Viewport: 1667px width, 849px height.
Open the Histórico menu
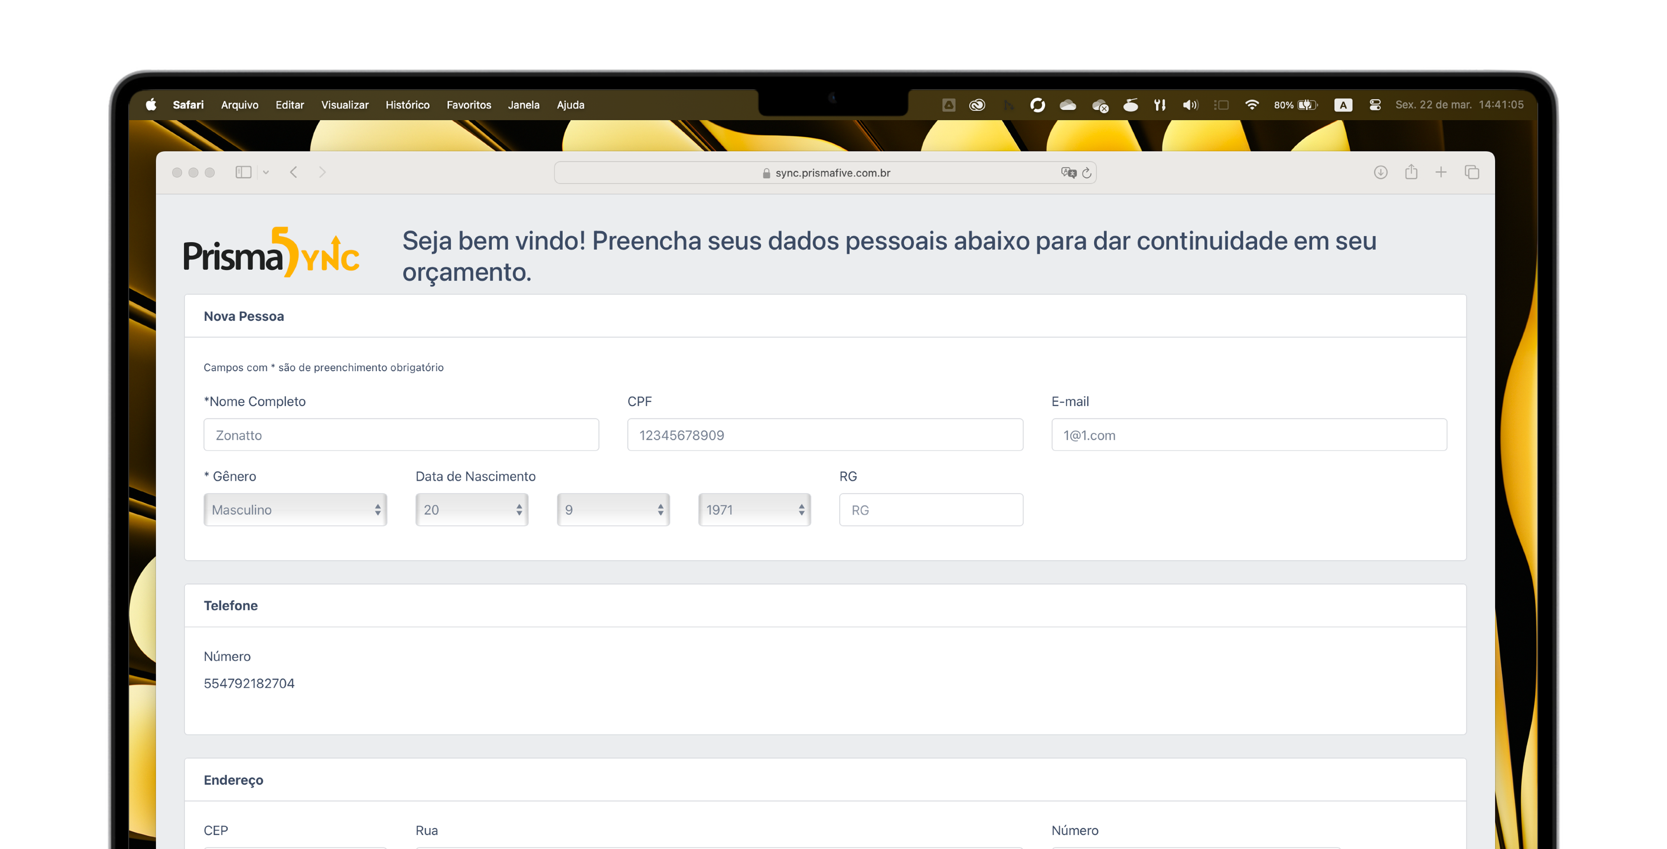(x=407, y=105)
